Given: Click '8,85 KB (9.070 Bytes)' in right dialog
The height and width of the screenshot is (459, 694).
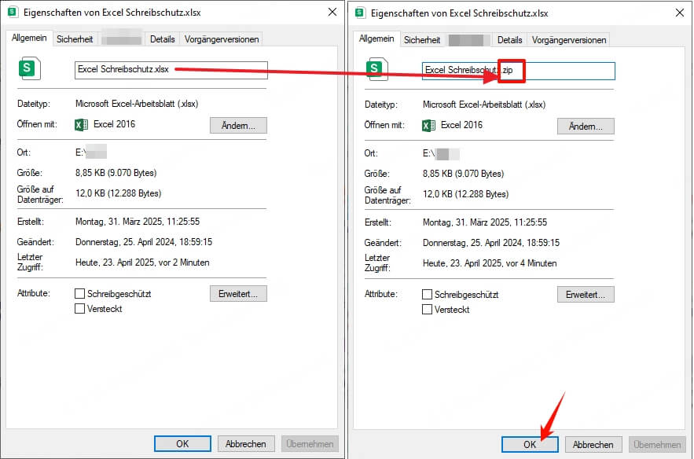Looking at the screenshot, I should [464, 174].
